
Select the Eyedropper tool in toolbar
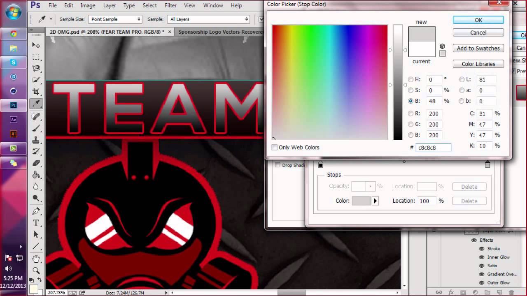tap(36, 104)
